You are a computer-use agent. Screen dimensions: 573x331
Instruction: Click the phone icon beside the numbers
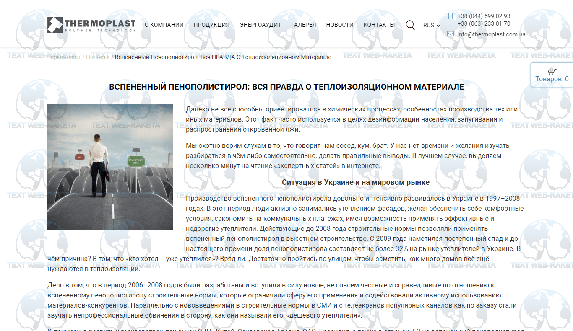[451, 16]
